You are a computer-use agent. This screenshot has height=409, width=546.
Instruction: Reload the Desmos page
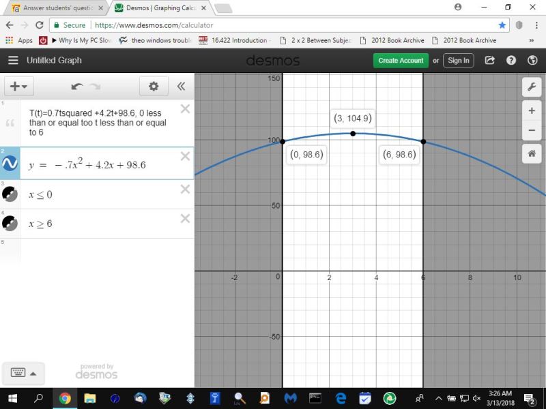point(40,25)
